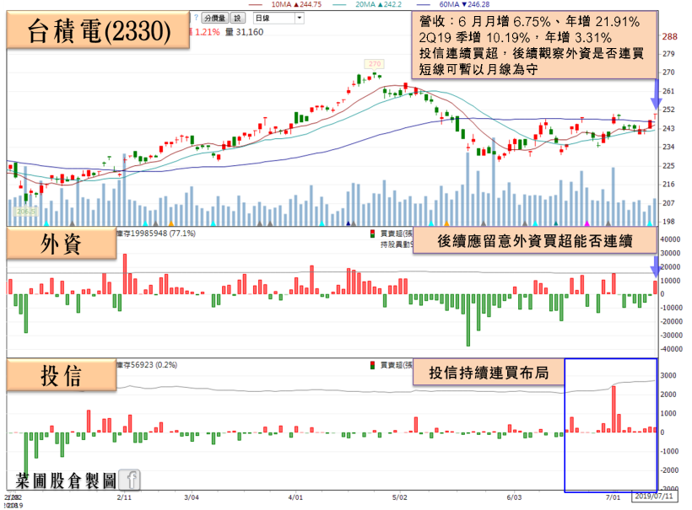Click the 270 high price label
This screenshot has height=510, width=692.
(x=374, y=64)
